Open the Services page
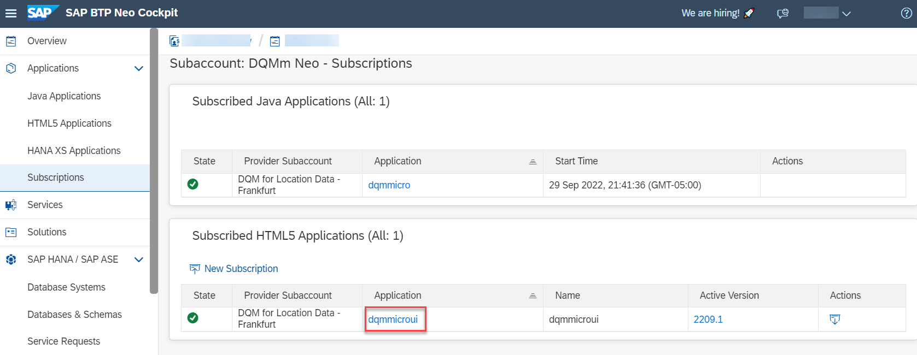This screenshot has width=917, height=355. [45, 205]
